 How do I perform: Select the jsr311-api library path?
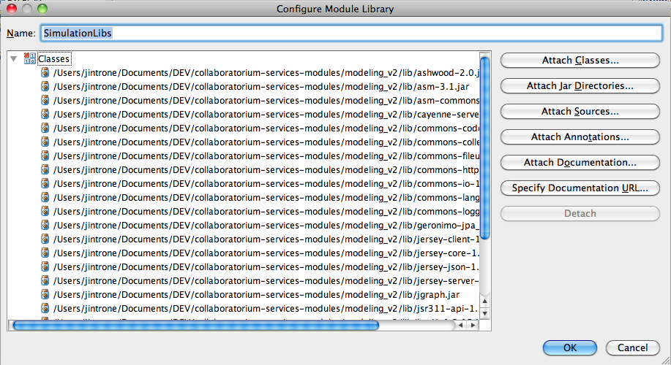(x=266, y=309)
